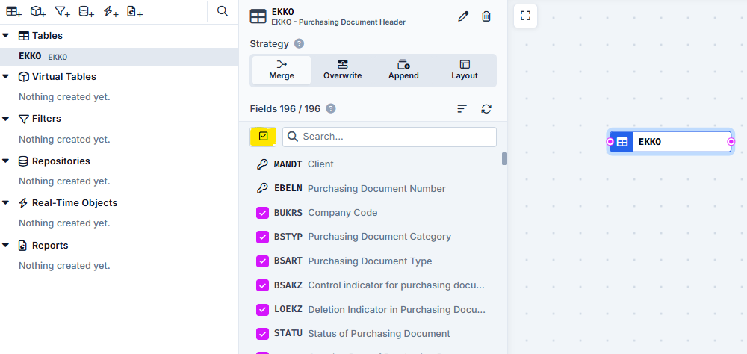Delete the EKKO table with trash icon
Screen dimensions: 747x354
[486, 16]
